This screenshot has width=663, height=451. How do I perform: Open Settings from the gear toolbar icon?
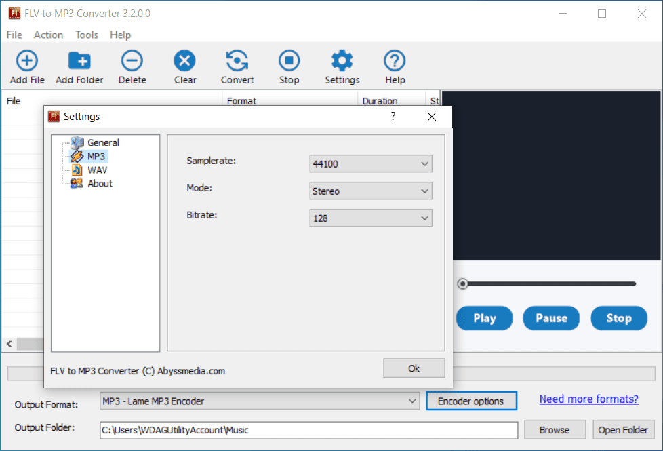[x=342, y=61]
